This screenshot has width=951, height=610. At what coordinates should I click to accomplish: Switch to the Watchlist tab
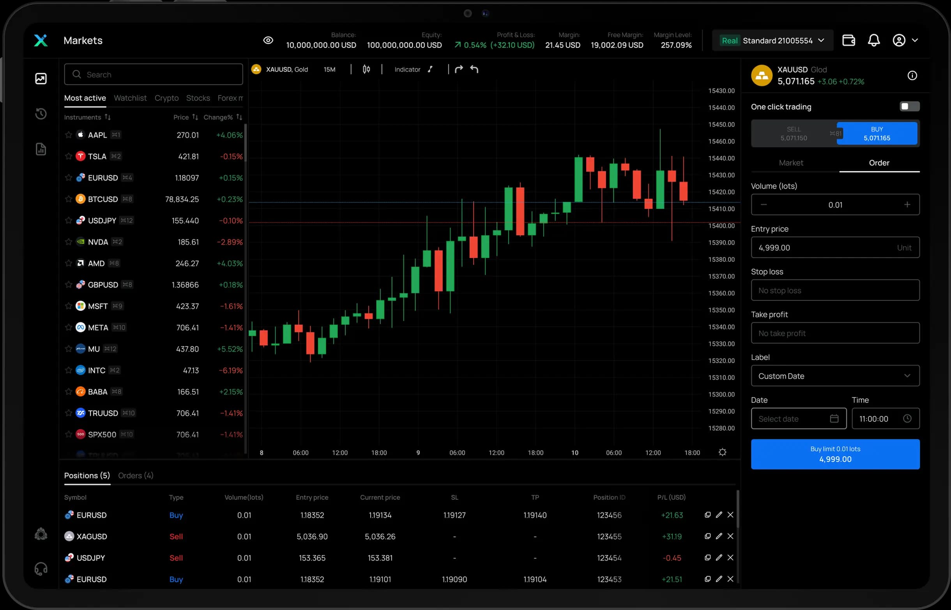pos(130,98)
